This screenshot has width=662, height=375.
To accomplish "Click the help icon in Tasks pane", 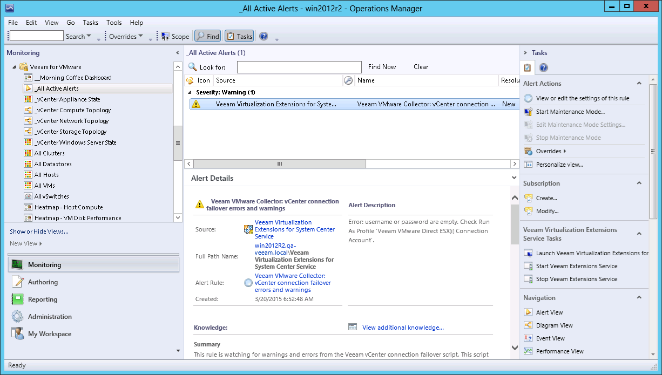I will pyautogui.click(x=544, y=67).
